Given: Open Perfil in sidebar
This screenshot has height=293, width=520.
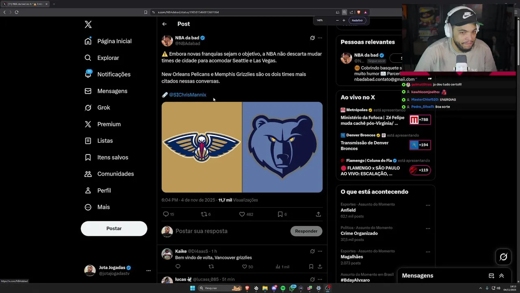Looking at the screenshot, I should point(97,190).
